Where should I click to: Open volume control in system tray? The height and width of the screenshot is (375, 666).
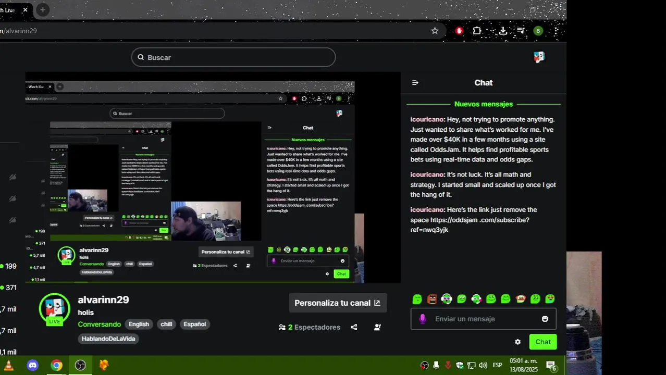pyautogui.click(x=483, y=366)
